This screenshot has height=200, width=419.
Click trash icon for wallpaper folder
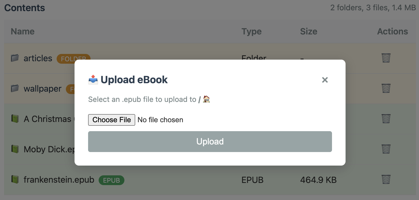click(386, 88)
